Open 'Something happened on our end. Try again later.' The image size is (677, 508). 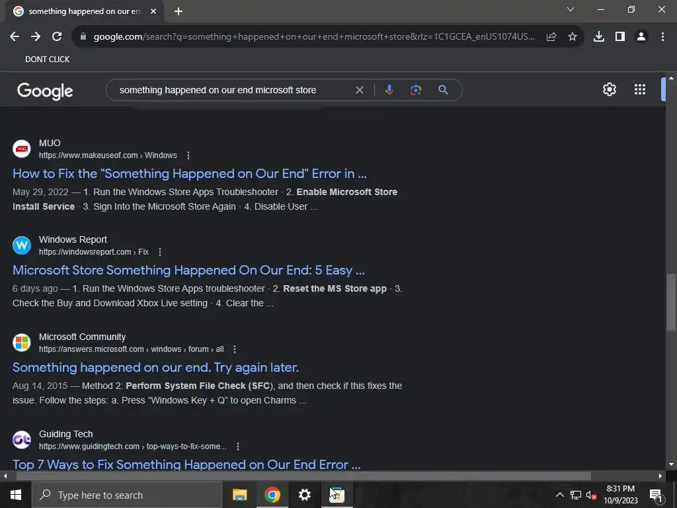155,368
